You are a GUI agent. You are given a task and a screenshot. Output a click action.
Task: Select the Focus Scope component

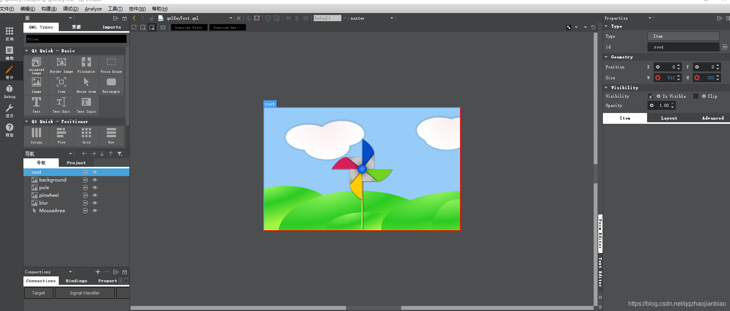pyautogui.click(x=111, y=65)
